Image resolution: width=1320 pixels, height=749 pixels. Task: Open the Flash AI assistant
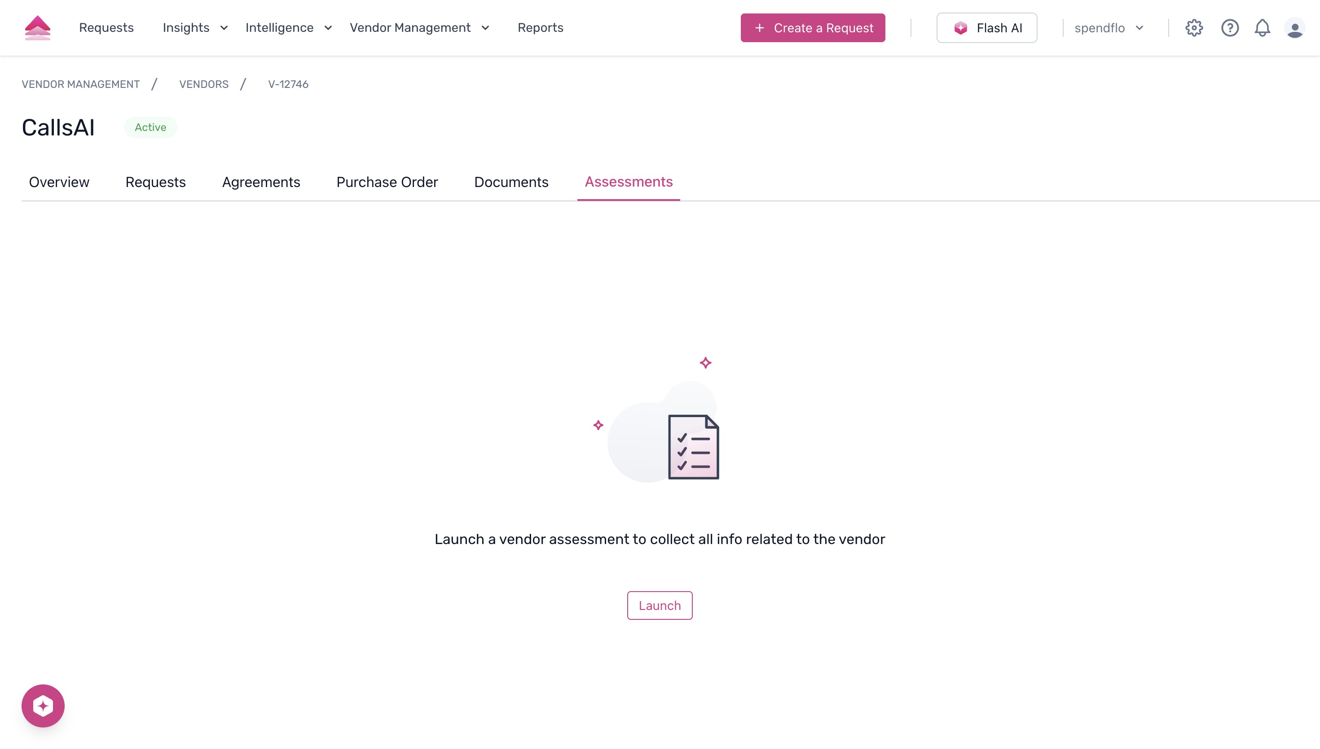click(986, 28)
